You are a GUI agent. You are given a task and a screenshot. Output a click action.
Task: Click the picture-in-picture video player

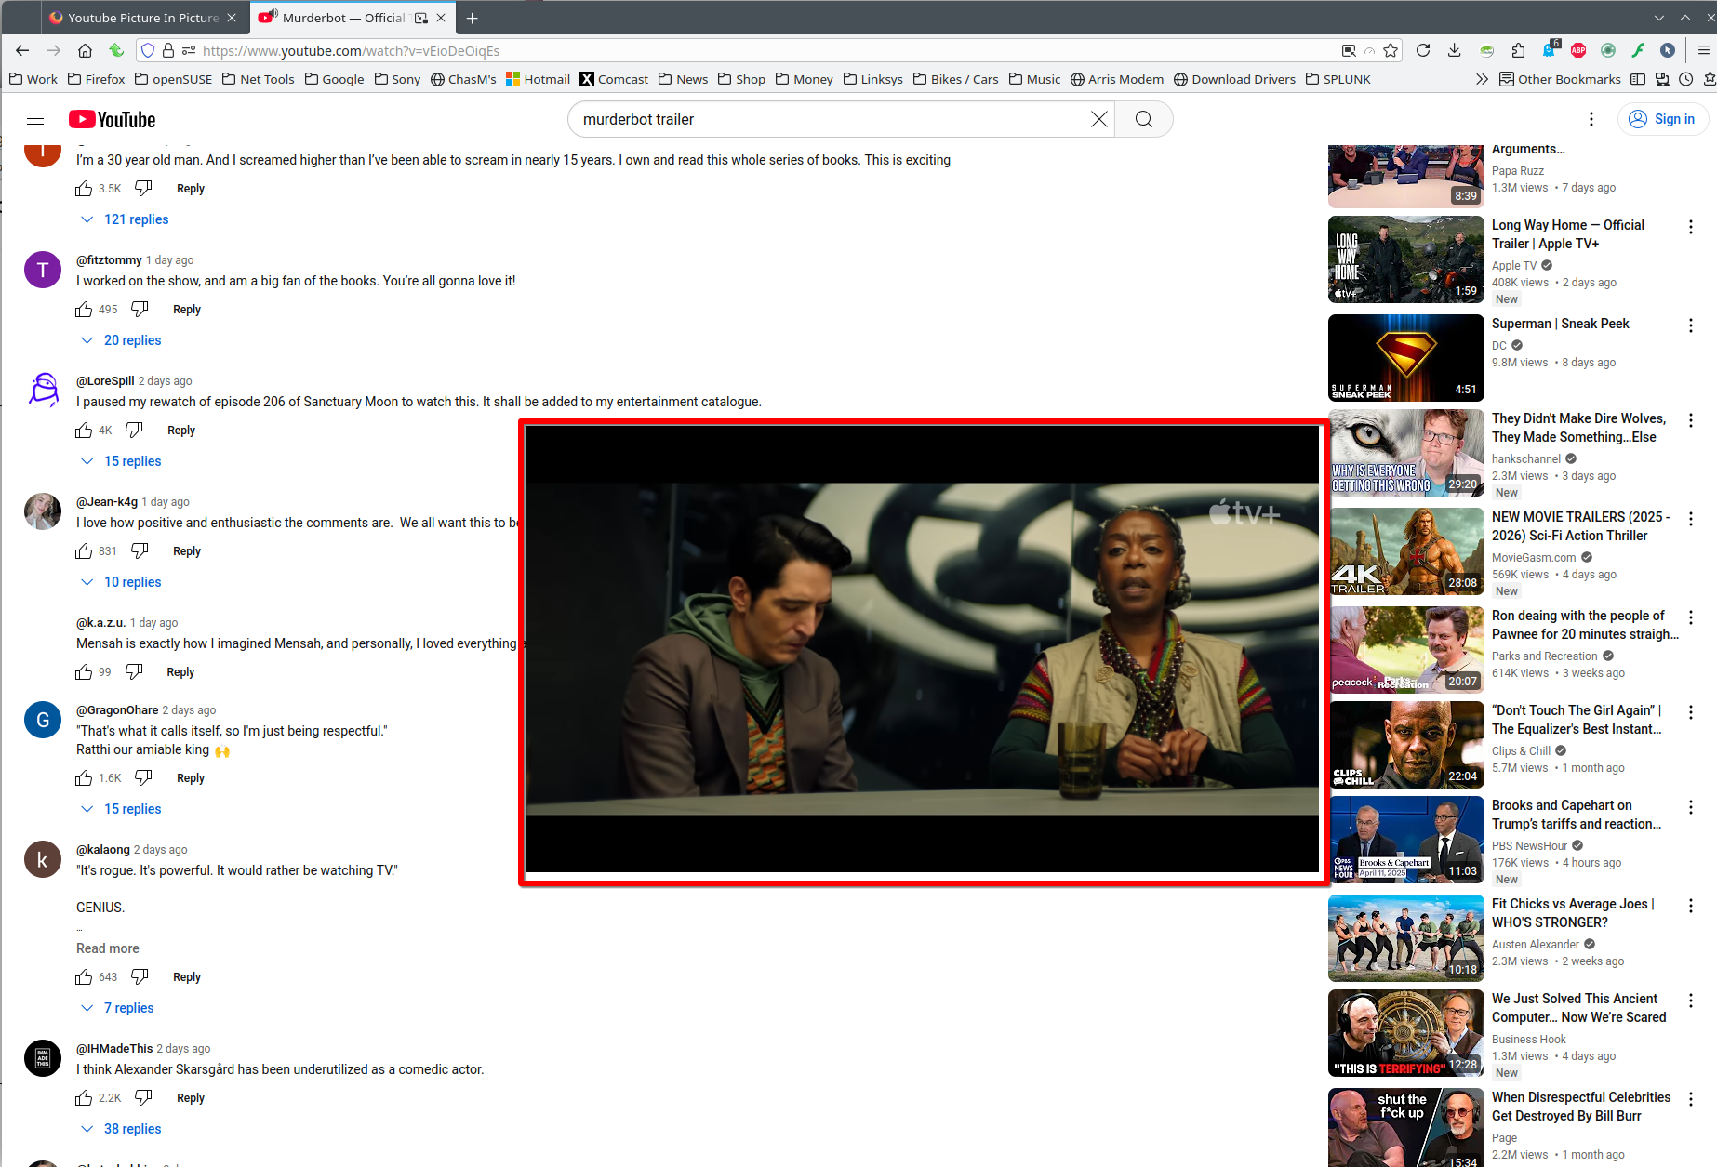click(922, 649)
